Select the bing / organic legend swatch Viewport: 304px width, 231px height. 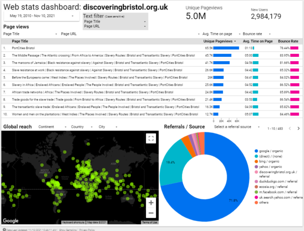256,161
